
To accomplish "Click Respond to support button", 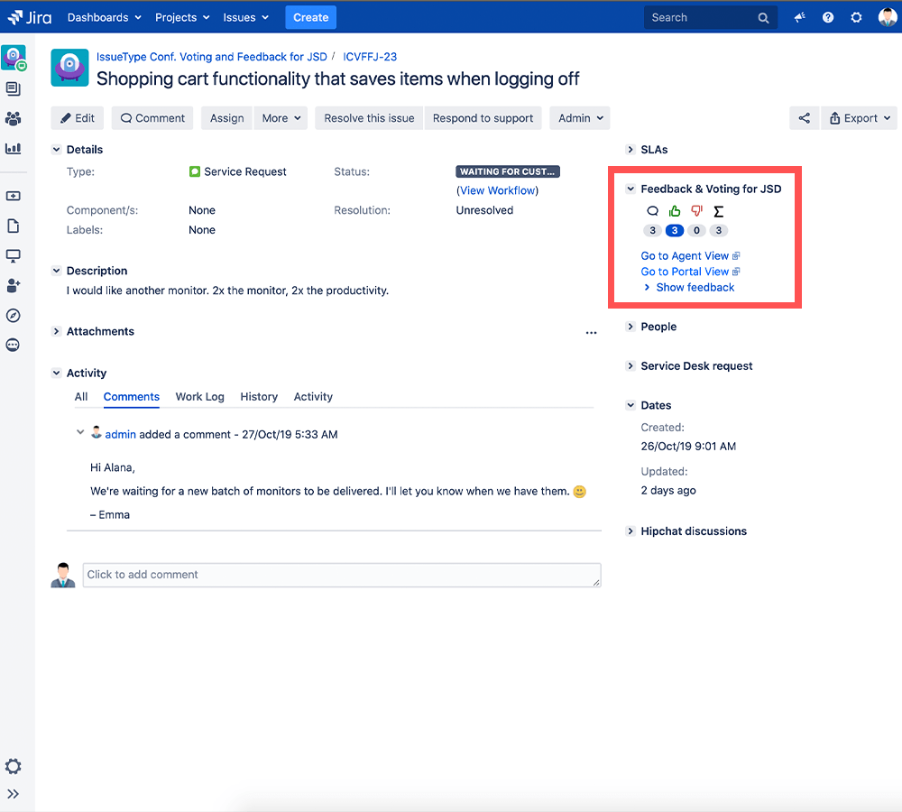I will [x=483, y=118].
